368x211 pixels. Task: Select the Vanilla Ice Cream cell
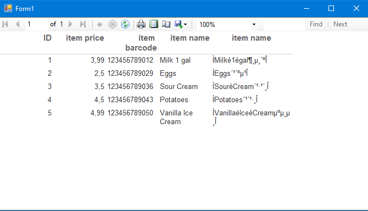176,117
